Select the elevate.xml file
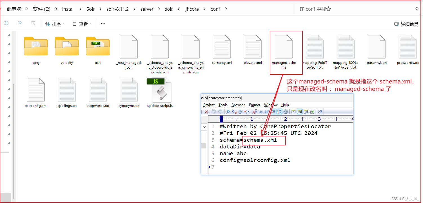The width and height of the screenshot is (423, 203). click(253, 50)
